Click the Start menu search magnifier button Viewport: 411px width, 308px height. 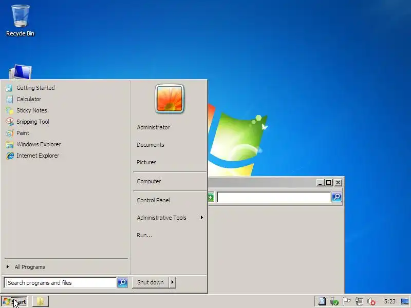[122, 283]
